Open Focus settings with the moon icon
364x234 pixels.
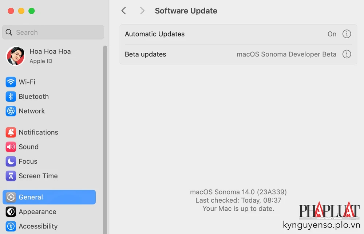11,161
